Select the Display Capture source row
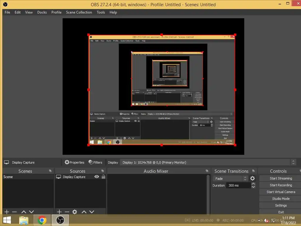Screen dimensions: 301x226 tap(80, 177)
